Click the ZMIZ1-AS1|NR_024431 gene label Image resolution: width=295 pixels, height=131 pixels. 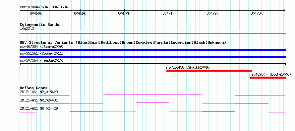click(x=39, y=100)
